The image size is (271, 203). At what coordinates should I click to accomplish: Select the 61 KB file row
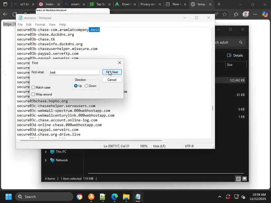[231, 95]
